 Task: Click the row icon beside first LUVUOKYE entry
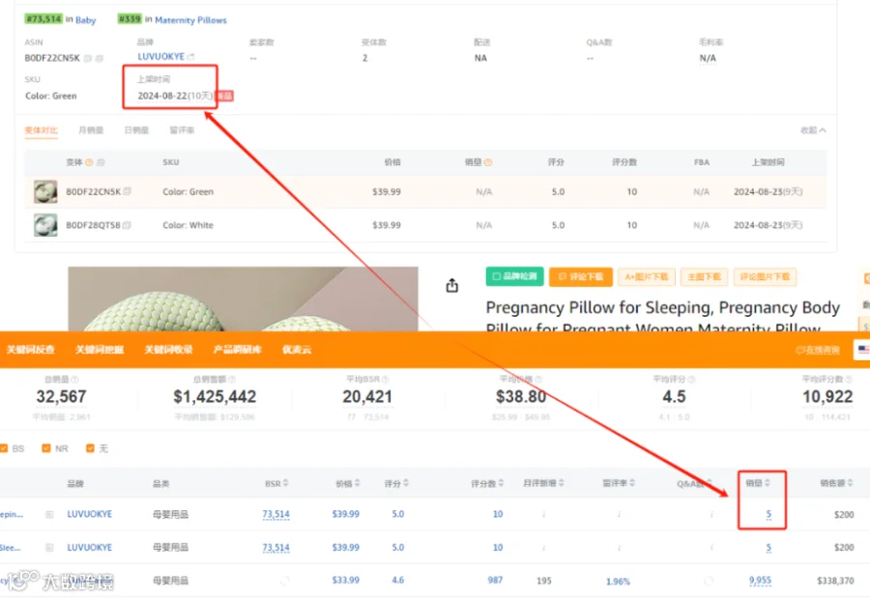coord(49,515)
